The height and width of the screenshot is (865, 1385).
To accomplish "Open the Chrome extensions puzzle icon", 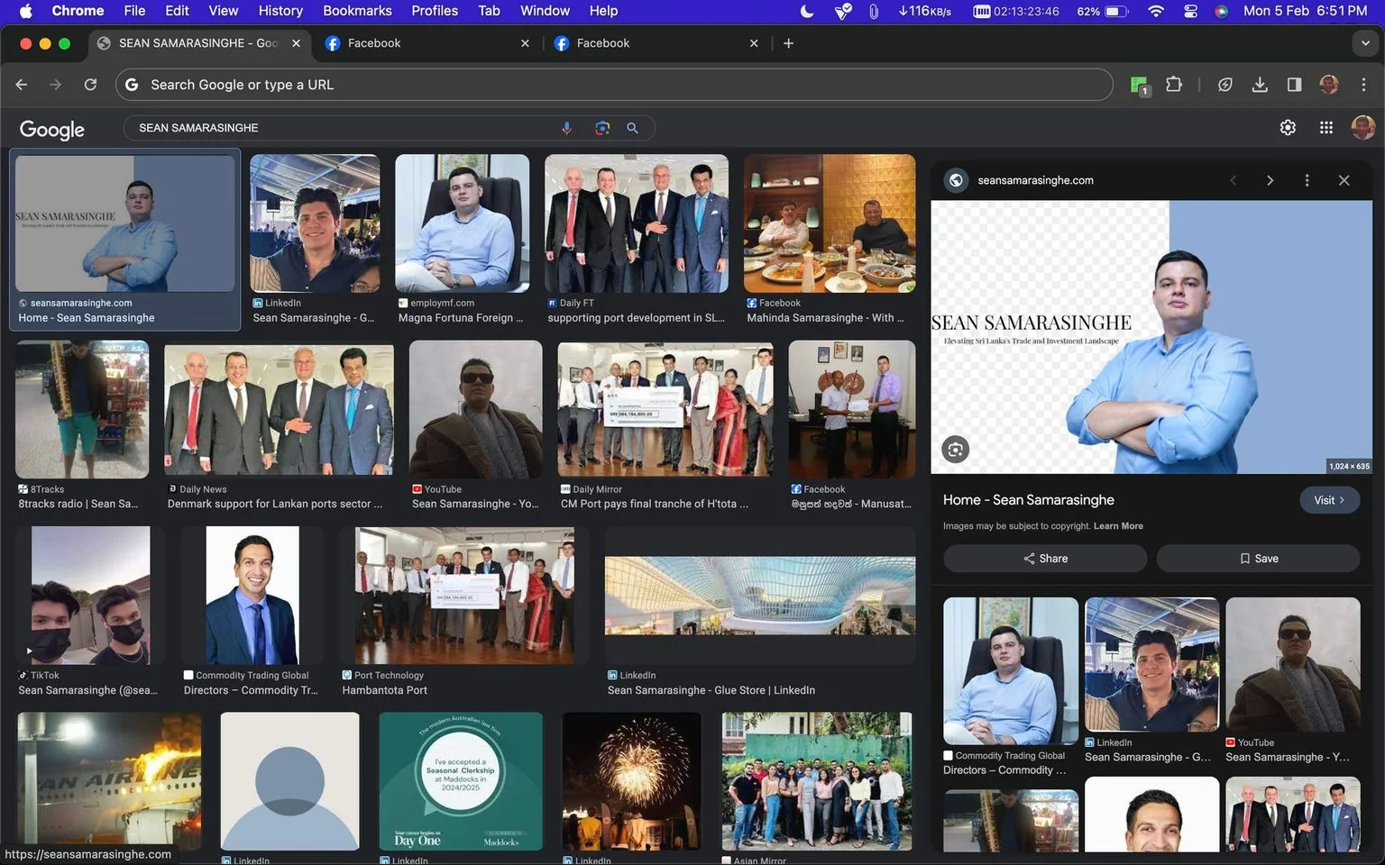I will 1173,85.
